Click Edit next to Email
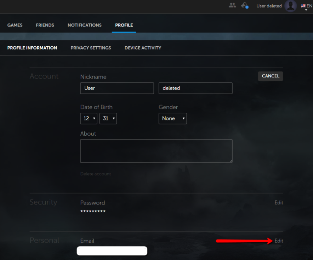Screen dimensions: 313x260 [x=279, y=241]
